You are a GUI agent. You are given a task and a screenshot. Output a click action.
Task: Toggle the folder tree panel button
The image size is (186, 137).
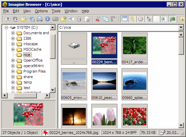coord(132,19)
